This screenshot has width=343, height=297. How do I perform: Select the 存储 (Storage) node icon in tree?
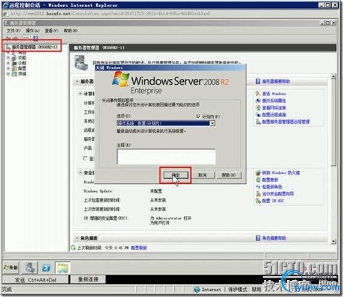pyautogui.click(x=14, y=74)
